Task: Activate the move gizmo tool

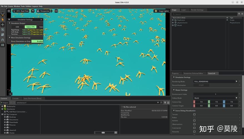Action: pyautogui.click(x=3, y=25)
